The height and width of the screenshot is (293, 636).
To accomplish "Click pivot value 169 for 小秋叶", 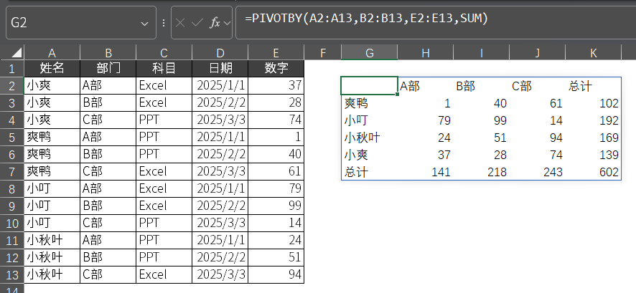I will coord(594,138).
